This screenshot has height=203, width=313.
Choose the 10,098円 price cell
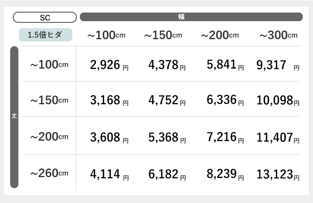278,100
